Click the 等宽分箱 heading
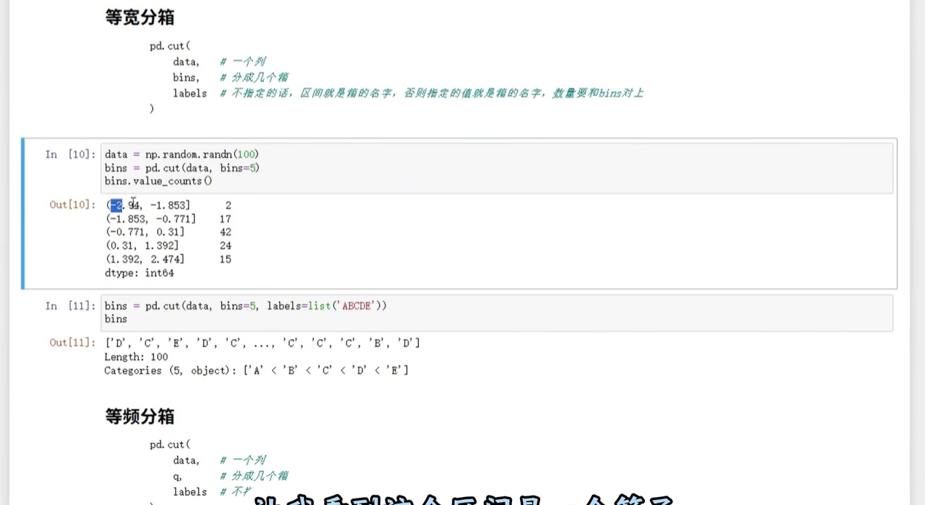 [140, 17]
